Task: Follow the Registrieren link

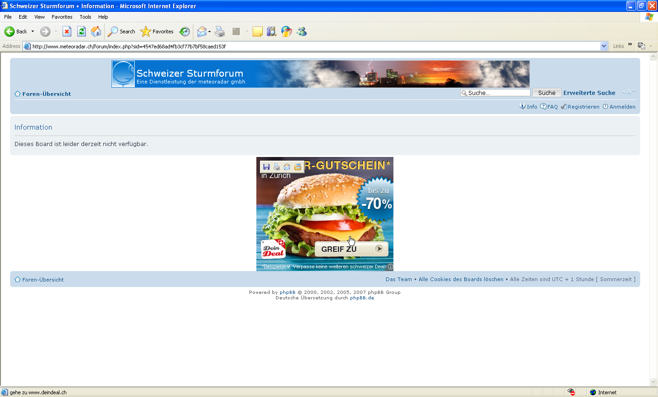Action: click(583, 107)
